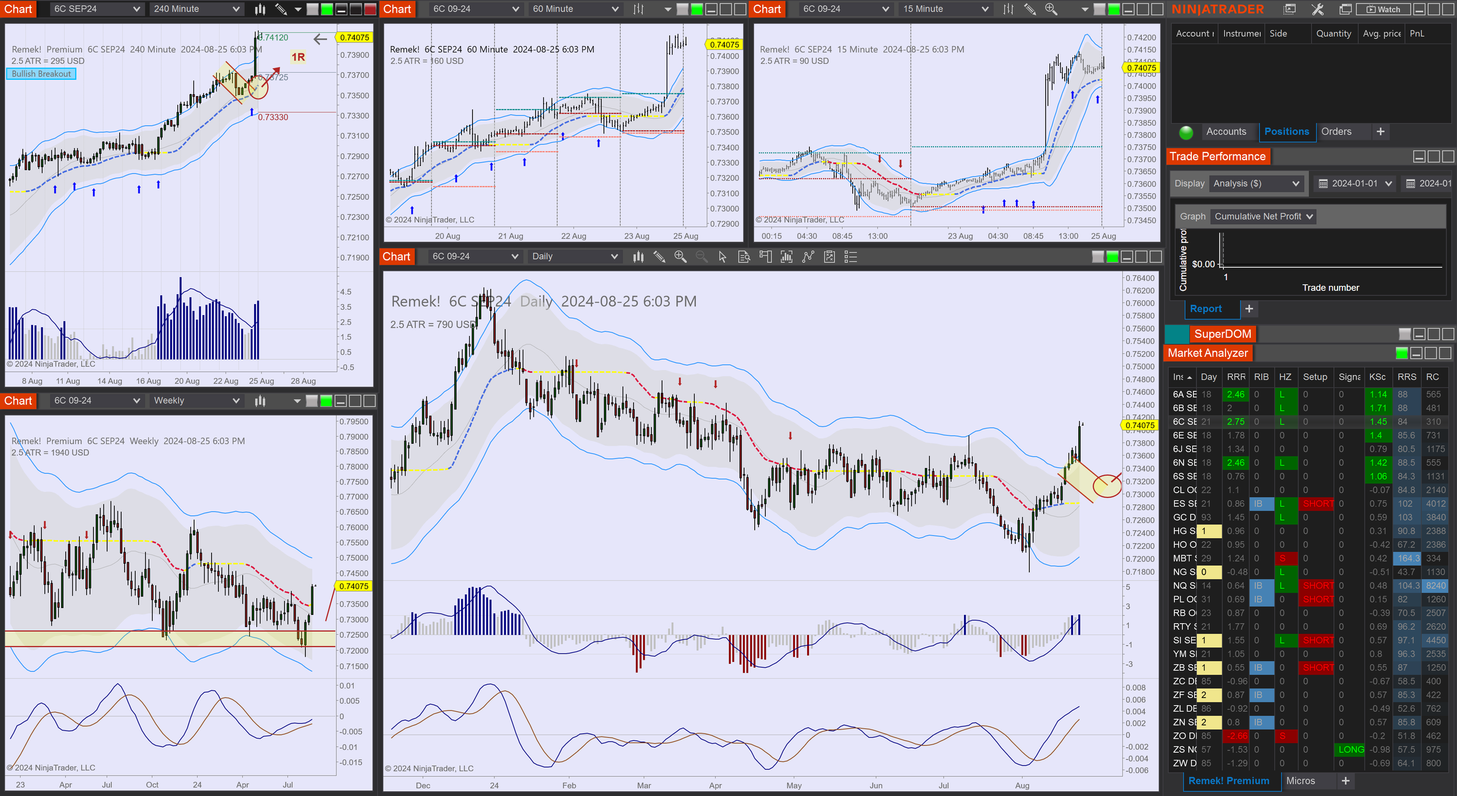Open the Tools wrench icon in NinjaTrader header
Viewport: 1457px width, 796px height.
(1318, 9)
